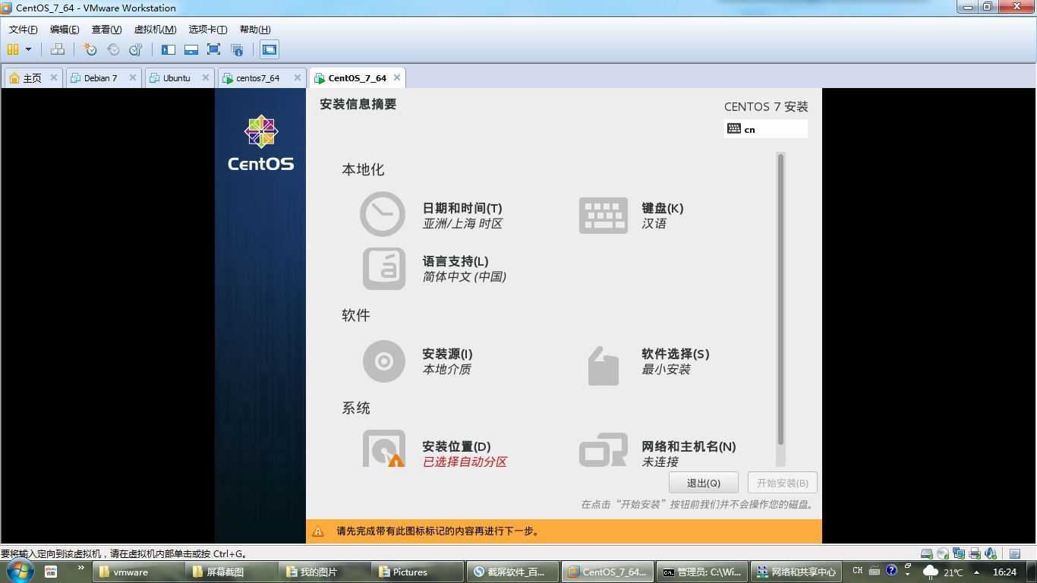Show hidden system tray icons
This screenshot has width=1037, height=583.
[x=977, y=572]
